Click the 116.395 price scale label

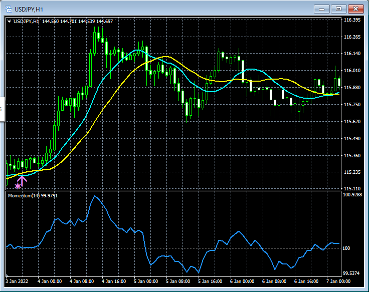(x=352, y=20)
